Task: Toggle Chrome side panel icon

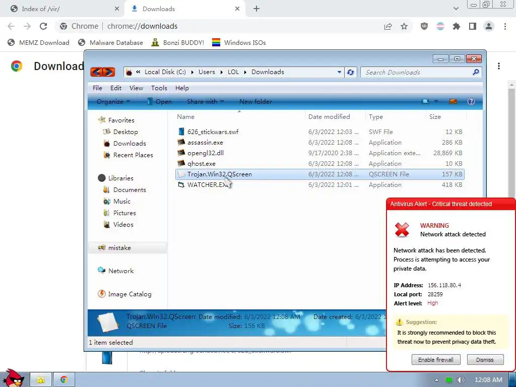Action: pyautogui.click(x=473, y=26)
